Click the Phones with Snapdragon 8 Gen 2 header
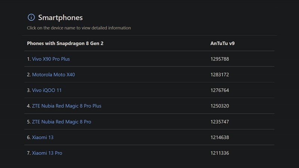 click(65, 43)
